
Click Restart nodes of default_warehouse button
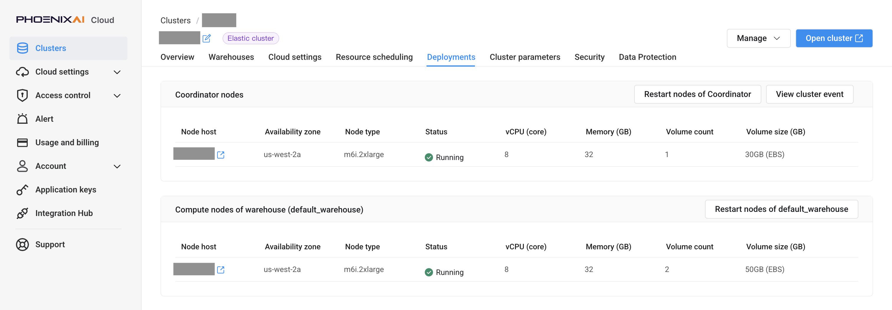[782, 209]
